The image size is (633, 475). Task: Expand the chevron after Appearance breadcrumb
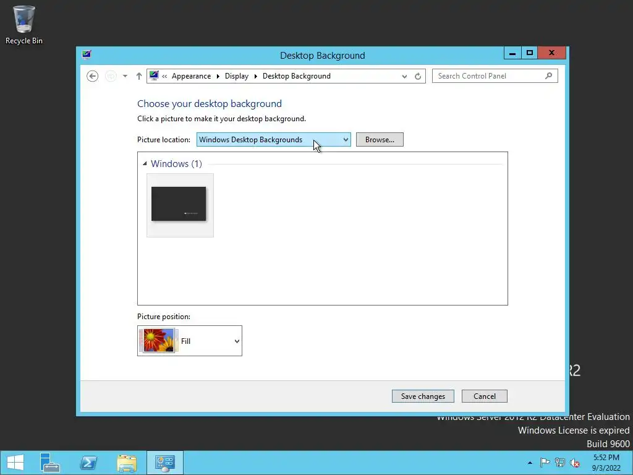218,76
